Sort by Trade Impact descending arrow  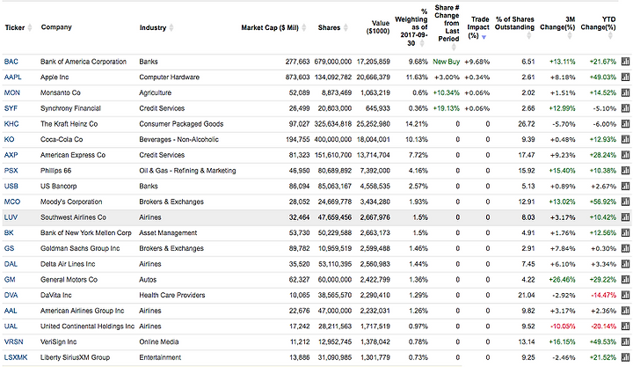click(x=484, y=37)
